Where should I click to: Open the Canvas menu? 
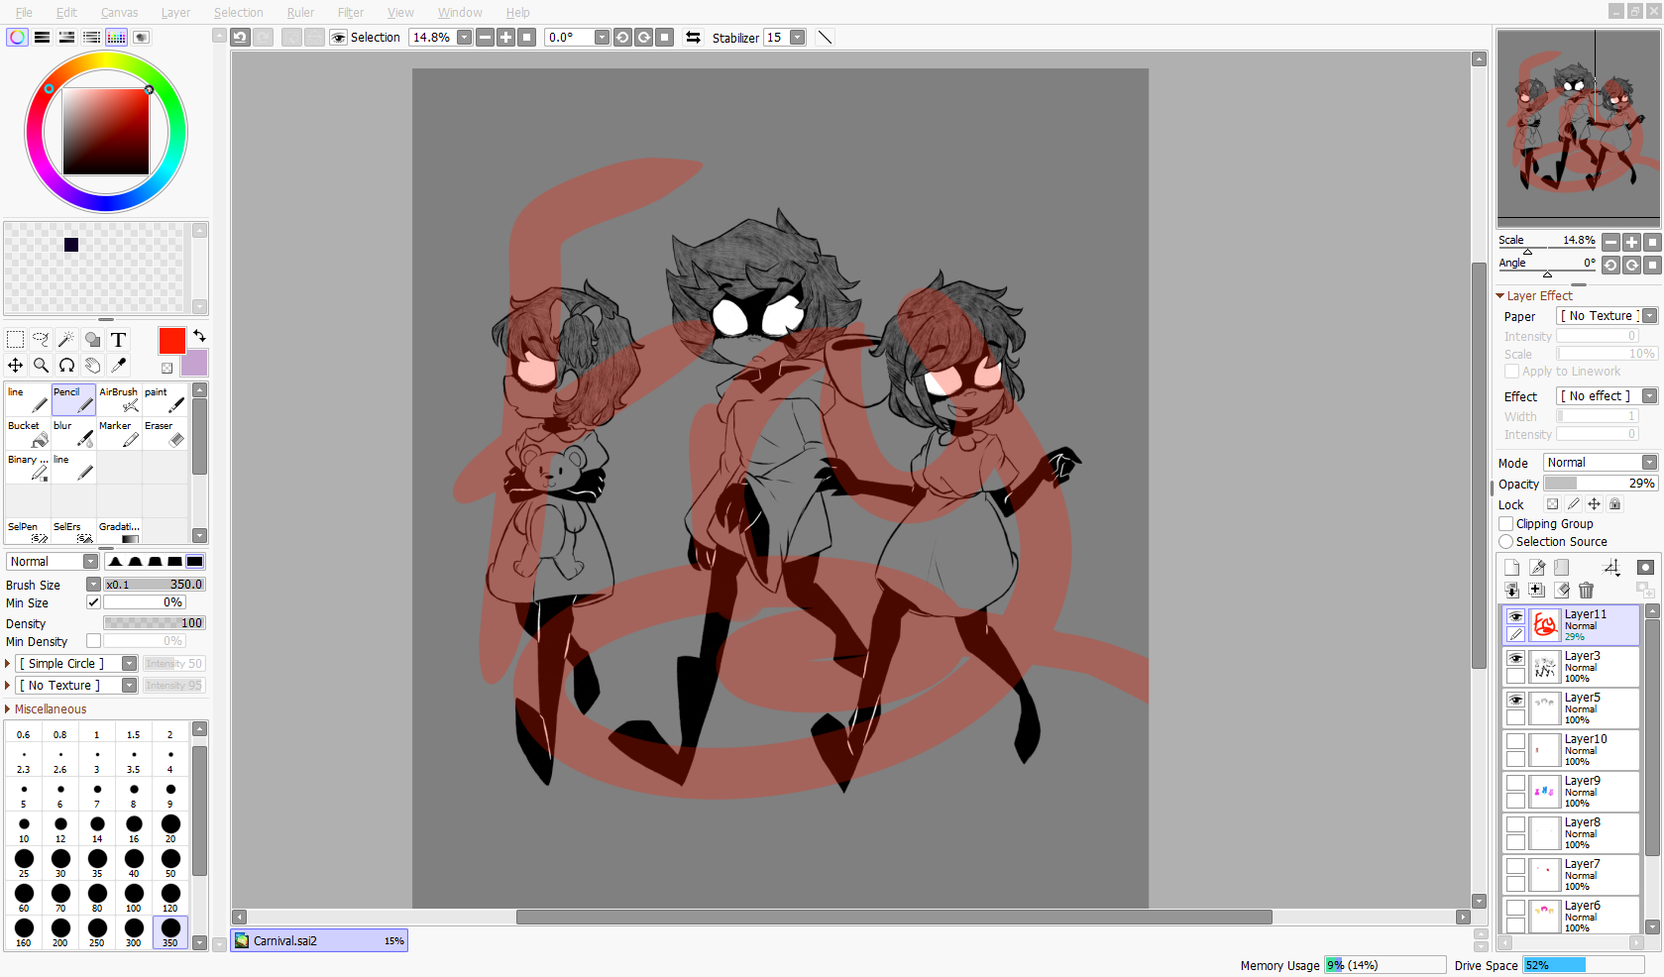[119, 13]
